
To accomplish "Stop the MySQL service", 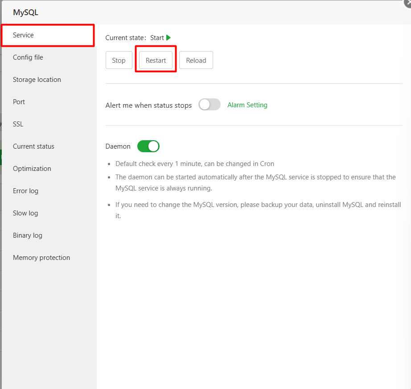I will pos(119,60).
